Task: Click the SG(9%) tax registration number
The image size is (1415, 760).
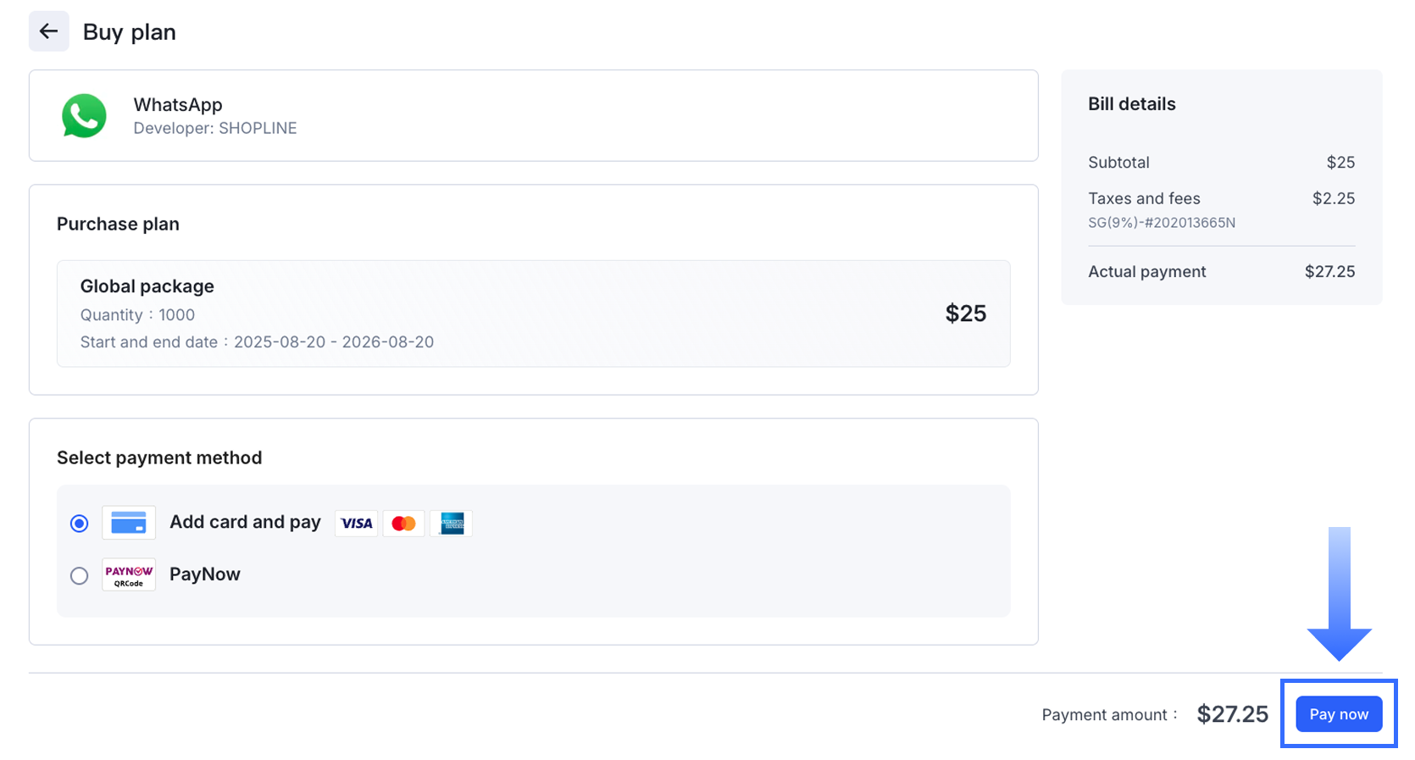Action: pos(1162,223)
